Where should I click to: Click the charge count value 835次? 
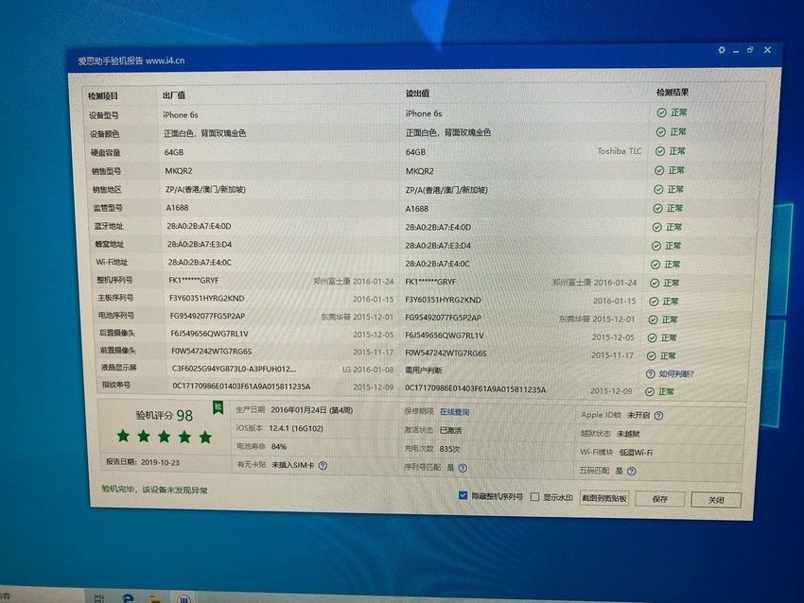[x=449, y=449]
